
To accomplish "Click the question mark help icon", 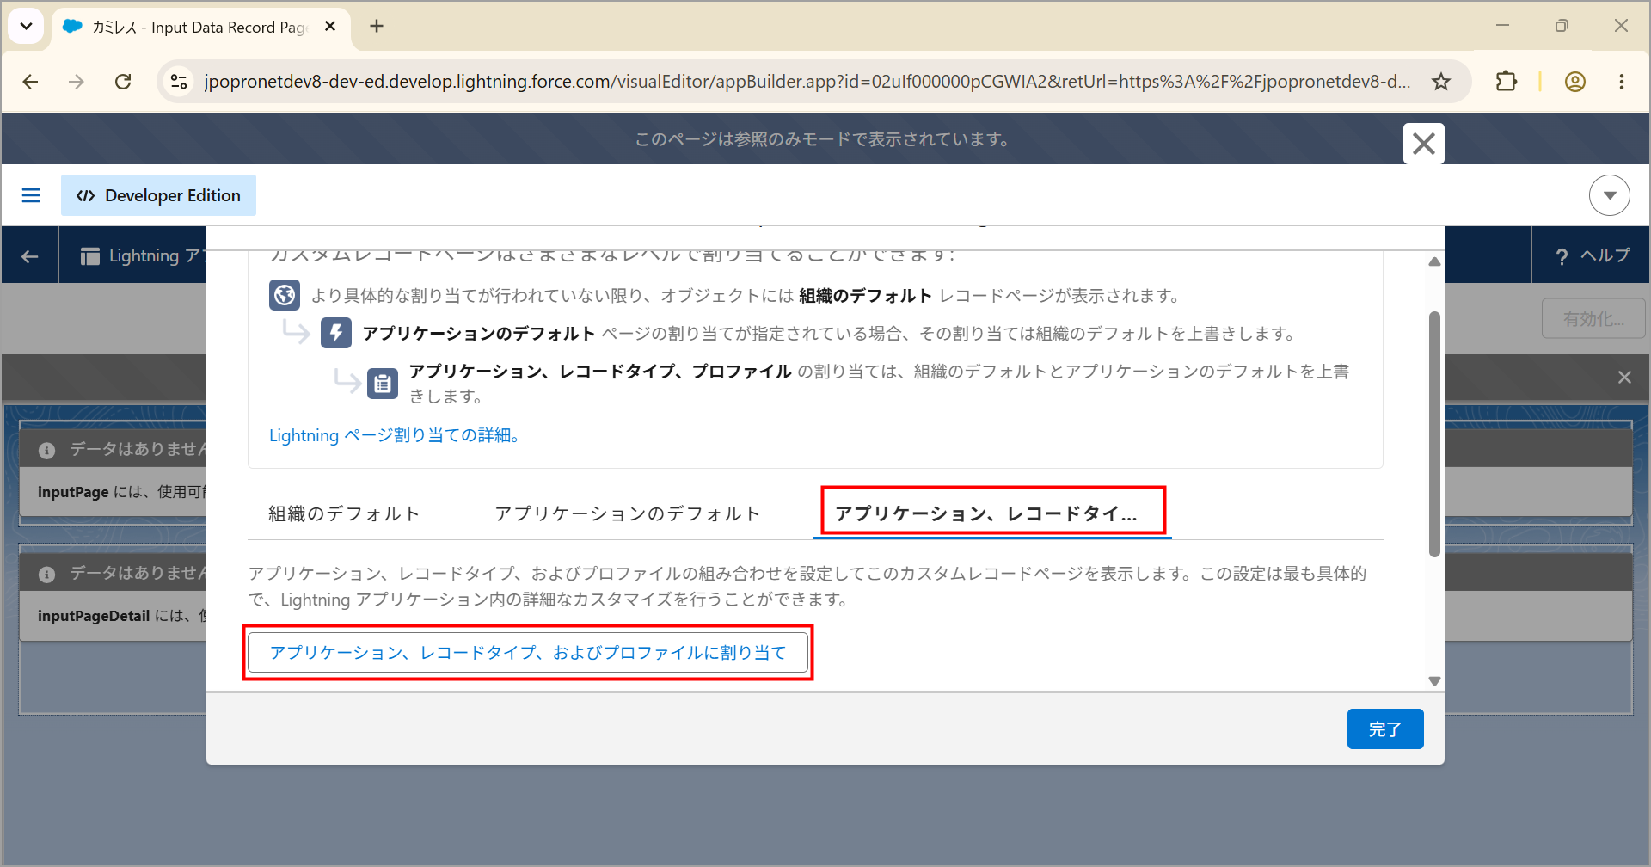I will click(x=1562, y=256).
